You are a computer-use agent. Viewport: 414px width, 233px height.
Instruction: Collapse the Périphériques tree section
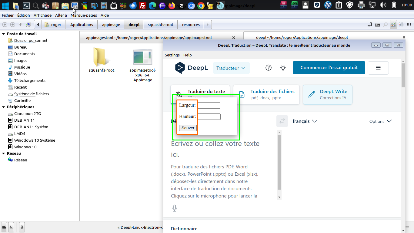[x=4, y=107]
